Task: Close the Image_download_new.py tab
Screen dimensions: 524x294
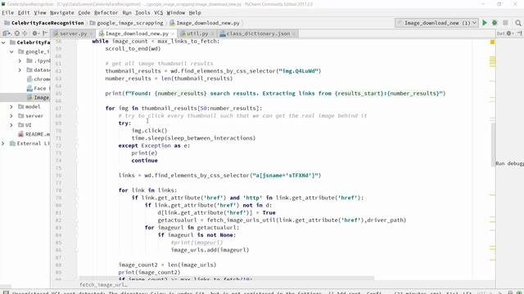Action: point(173,33)
